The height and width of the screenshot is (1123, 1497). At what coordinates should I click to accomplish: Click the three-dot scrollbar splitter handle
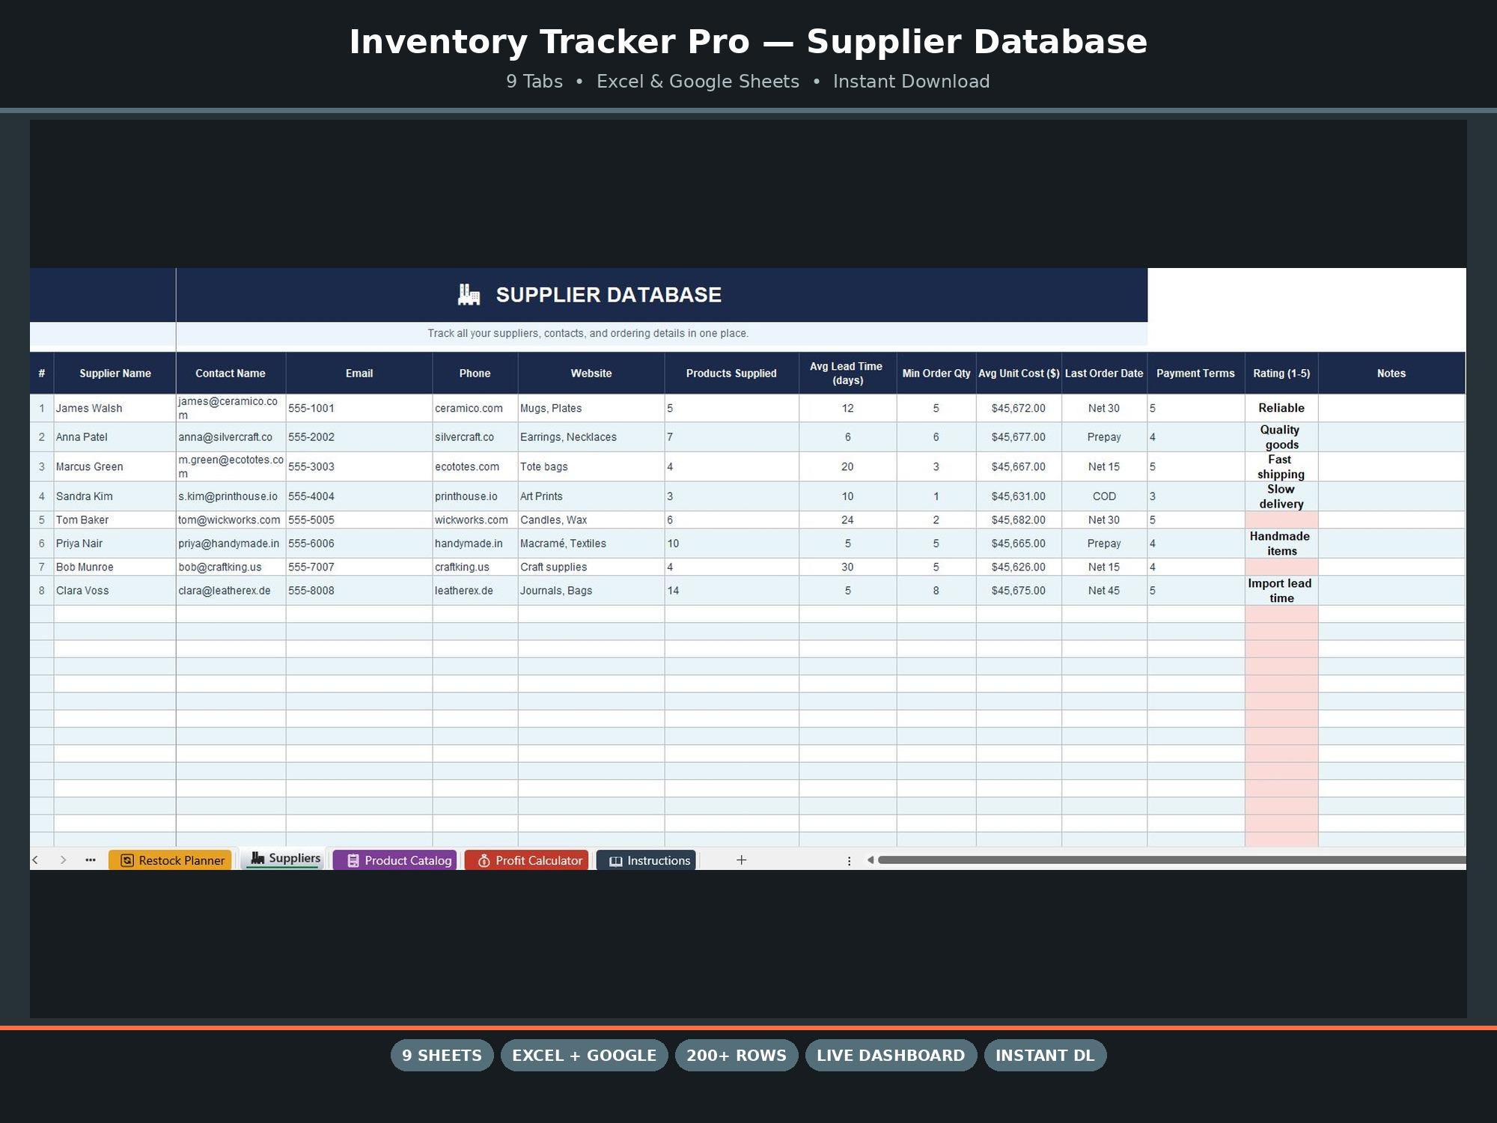[x=849, y=861]
